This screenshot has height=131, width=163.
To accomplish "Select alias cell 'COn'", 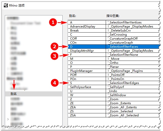I will click(87, 43).
